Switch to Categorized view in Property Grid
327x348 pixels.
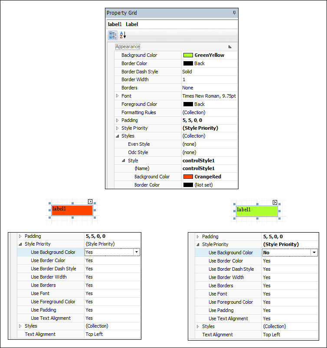tap(113, 35)
